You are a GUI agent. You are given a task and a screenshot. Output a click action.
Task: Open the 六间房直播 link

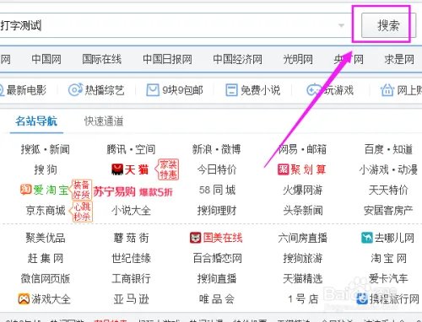click(302, 238)
